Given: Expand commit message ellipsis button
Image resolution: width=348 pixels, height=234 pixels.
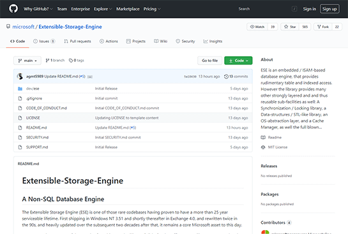Looking at the screenshot, I should tap(90, 77).
